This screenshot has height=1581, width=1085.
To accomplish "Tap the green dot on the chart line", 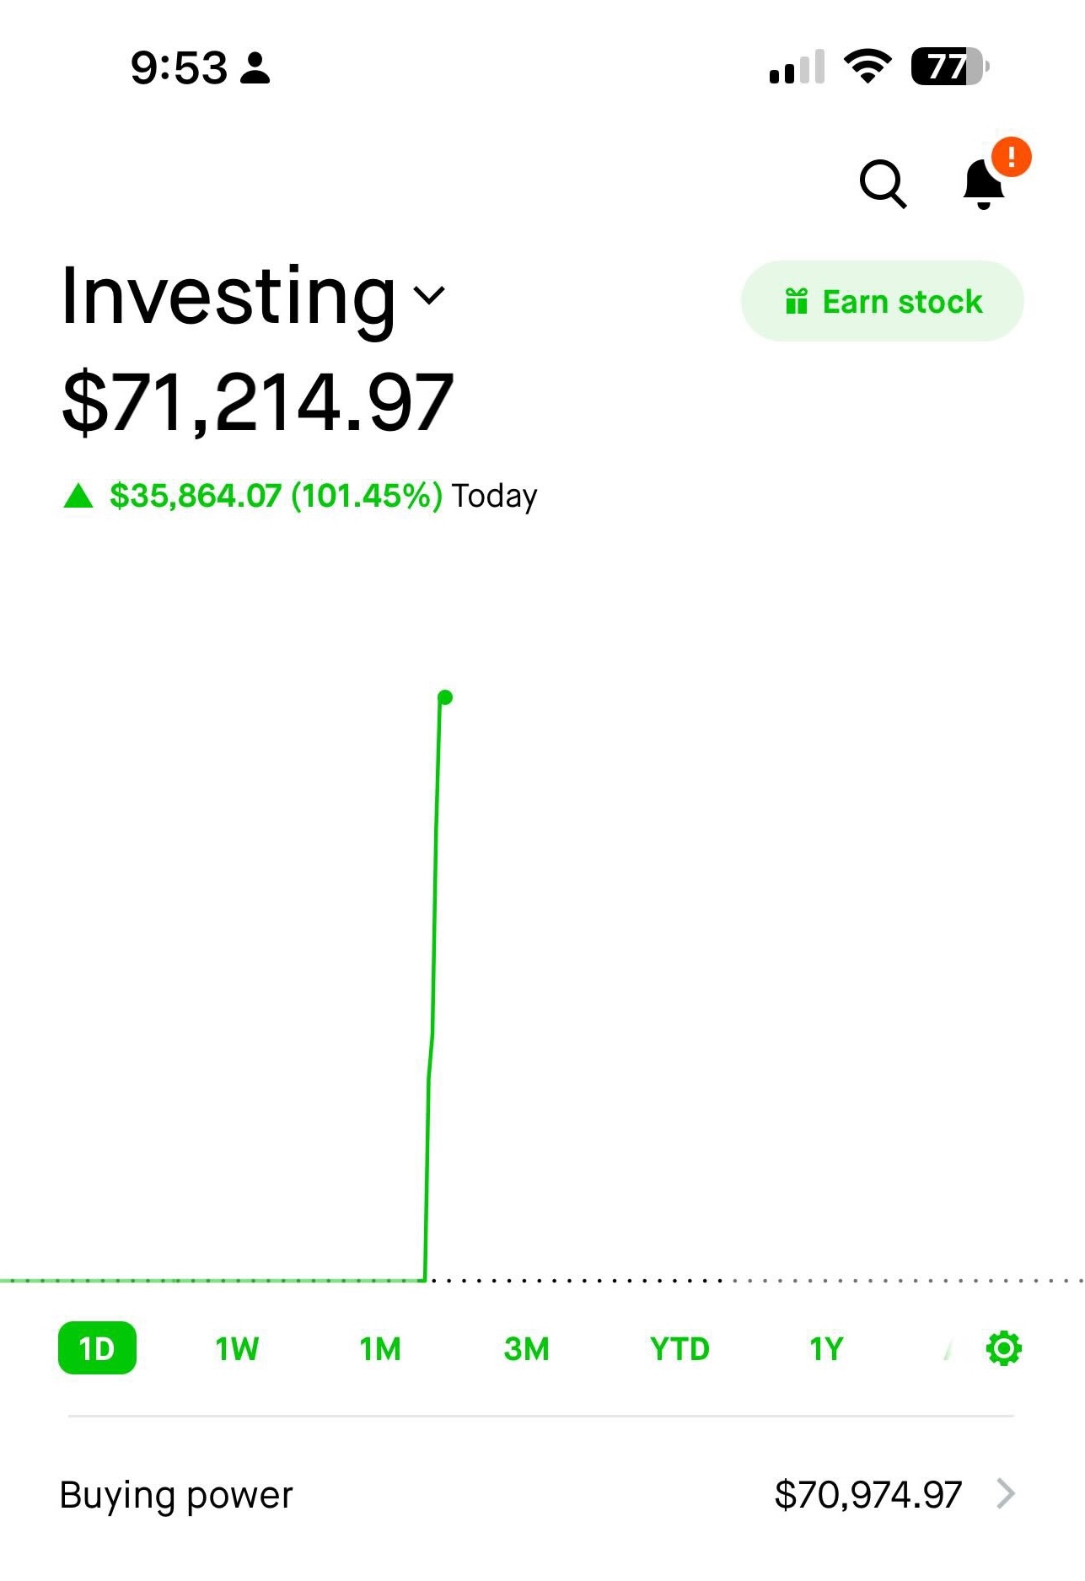I will tap(445, 697).
